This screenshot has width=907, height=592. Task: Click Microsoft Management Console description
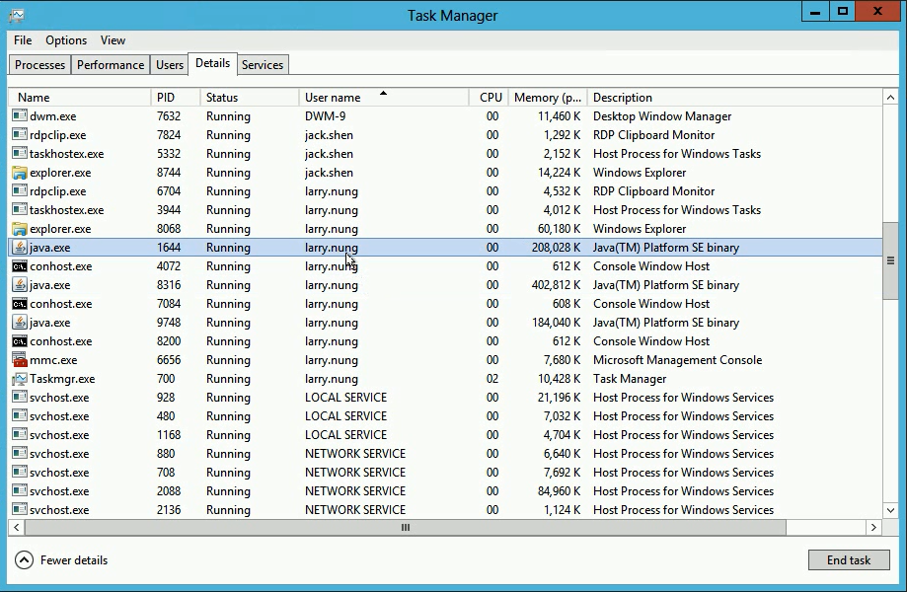pos(677,359)
